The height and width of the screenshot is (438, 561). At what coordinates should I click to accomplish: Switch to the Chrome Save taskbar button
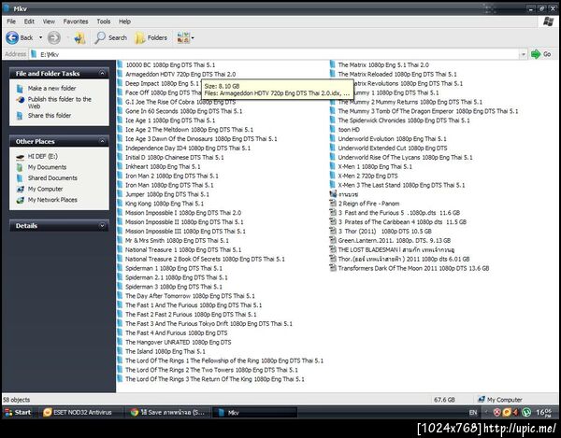(x=168, y=412)
